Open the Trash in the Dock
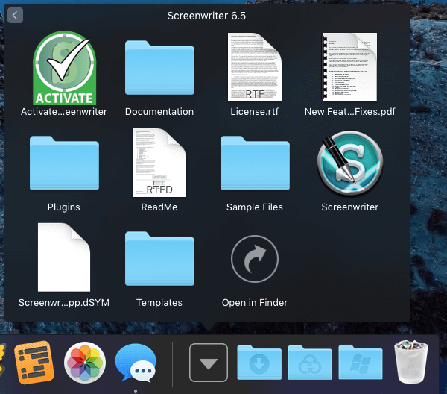Image resolution: width=447 pixels, height=394 pixels. [410, 362]
